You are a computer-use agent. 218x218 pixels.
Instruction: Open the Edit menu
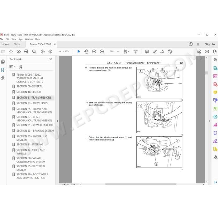[7, 39]
